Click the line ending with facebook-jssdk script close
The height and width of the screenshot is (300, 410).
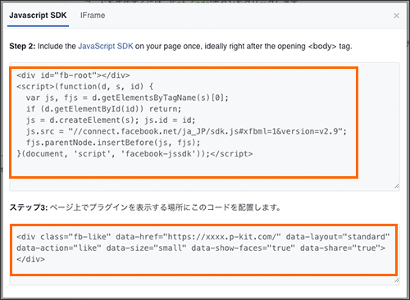tap(134, 154)
